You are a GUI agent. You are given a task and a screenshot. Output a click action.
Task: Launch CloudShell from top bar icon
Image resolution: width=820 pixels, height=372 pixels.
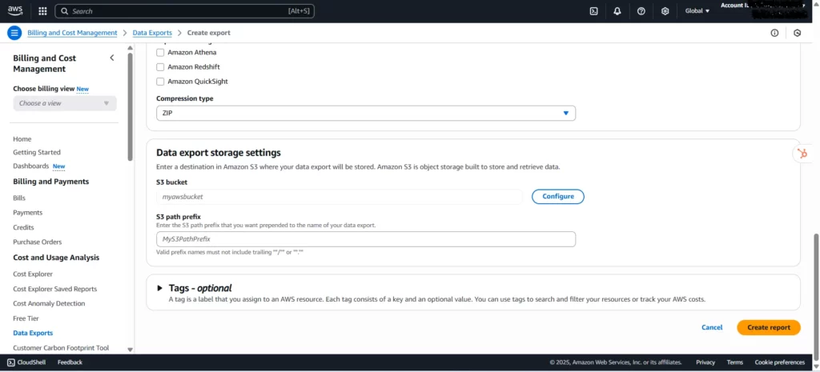pos(593,11)
